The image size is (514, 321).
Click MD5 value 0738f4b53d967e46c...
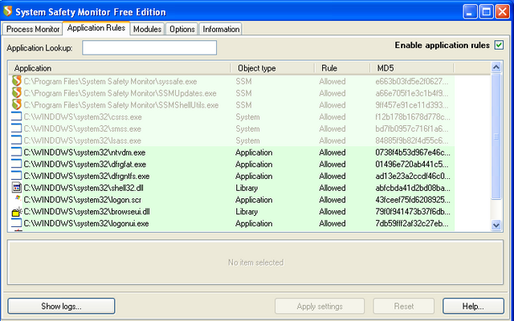coord(413,152)
